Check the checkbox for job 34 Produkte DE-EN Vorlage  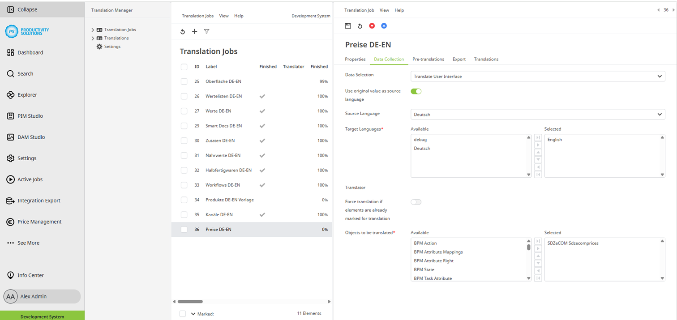tap(184, 200)
